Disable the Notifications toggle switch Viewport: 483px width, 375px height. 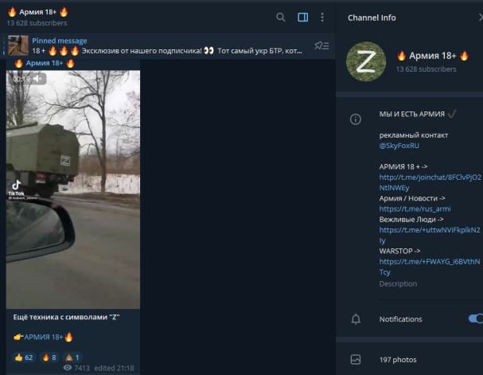[476, 318]
